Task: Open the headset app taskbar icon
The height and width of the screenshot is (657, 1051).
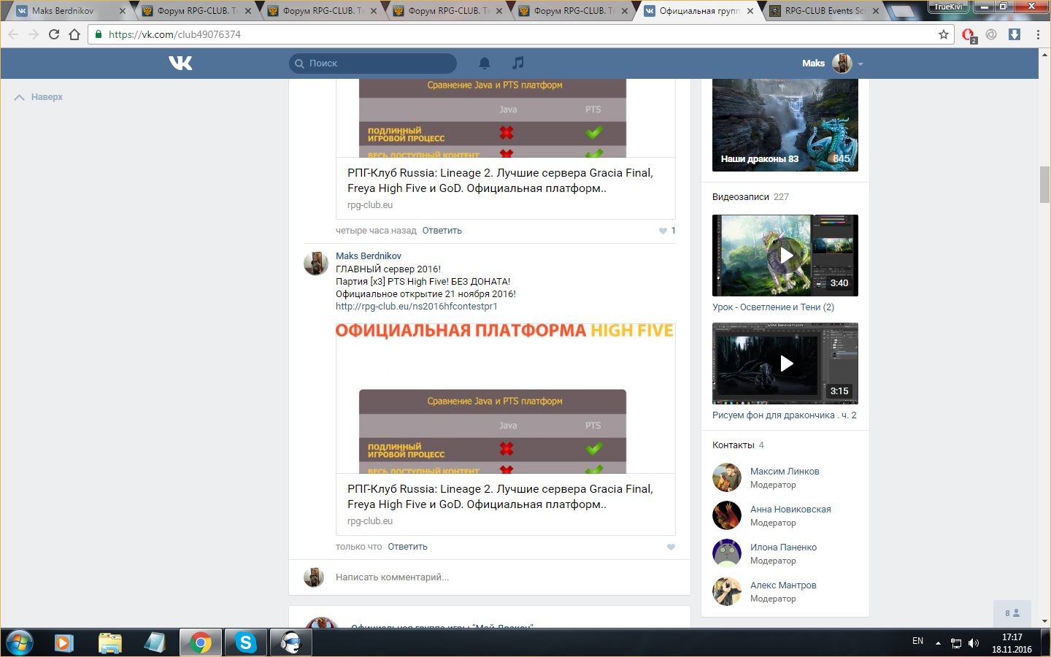Action: 290,643
